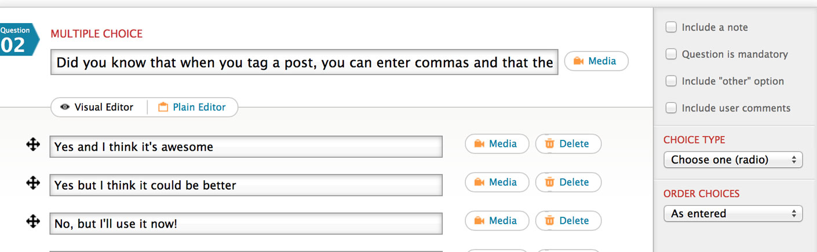
Task: Enable the "Include a note" checkbox
Action: pos(671,27)
